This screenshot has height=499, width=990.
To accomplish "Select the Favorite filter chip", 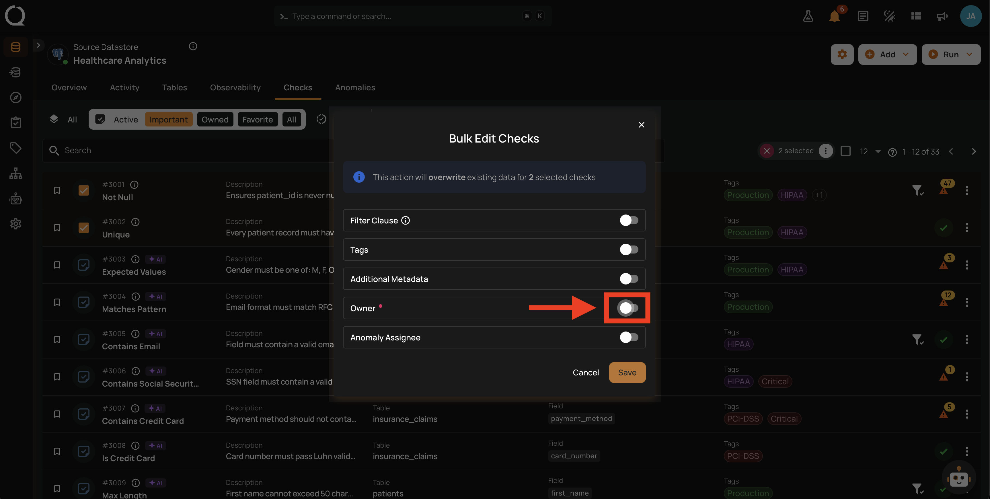I will coord(258,120).
